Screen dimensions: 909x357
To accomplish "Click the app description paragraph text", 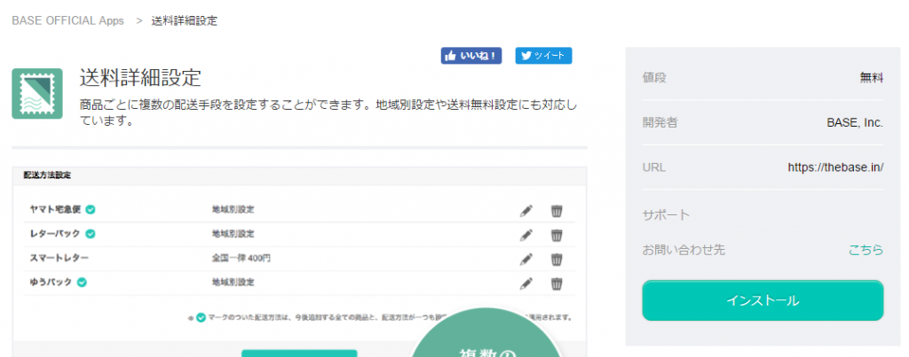I will click(x=328, y=113).
